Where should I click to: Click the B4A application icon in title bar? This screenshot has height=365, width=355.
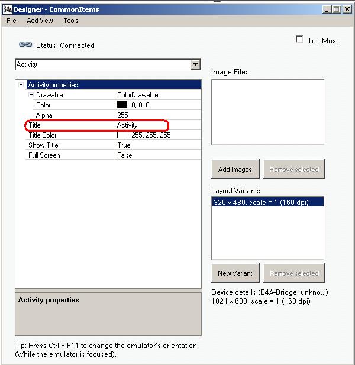(8, 9)
